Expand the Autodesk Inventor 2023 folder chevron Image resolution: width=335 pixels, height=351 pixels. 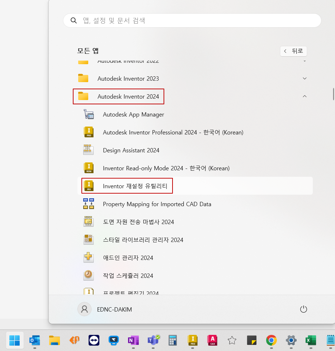[x=305, y=79]
